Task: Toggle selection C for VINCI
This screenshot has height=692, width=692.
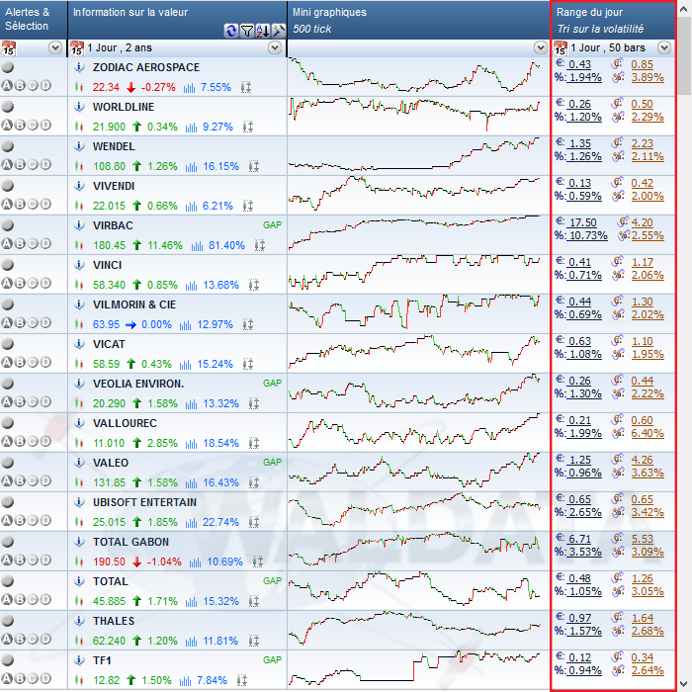Action: tap(33, 283)
